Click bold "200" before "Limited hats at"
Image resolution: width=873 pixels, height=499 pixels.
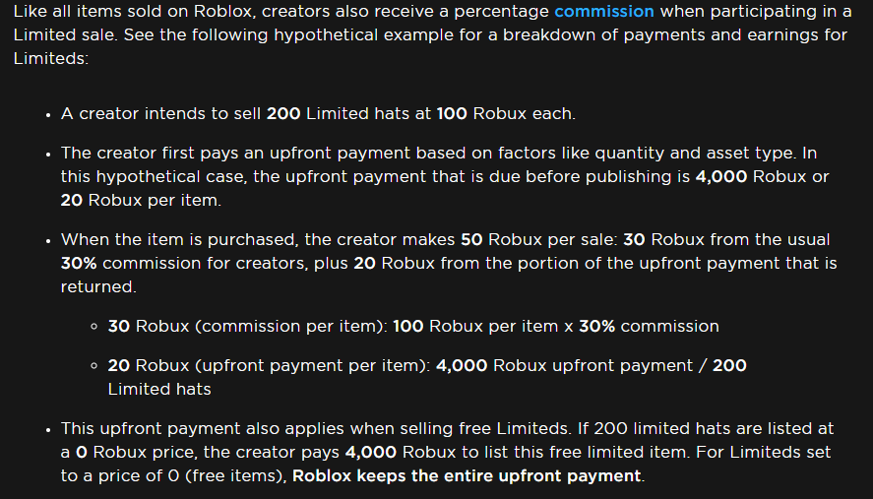point(283,113)
